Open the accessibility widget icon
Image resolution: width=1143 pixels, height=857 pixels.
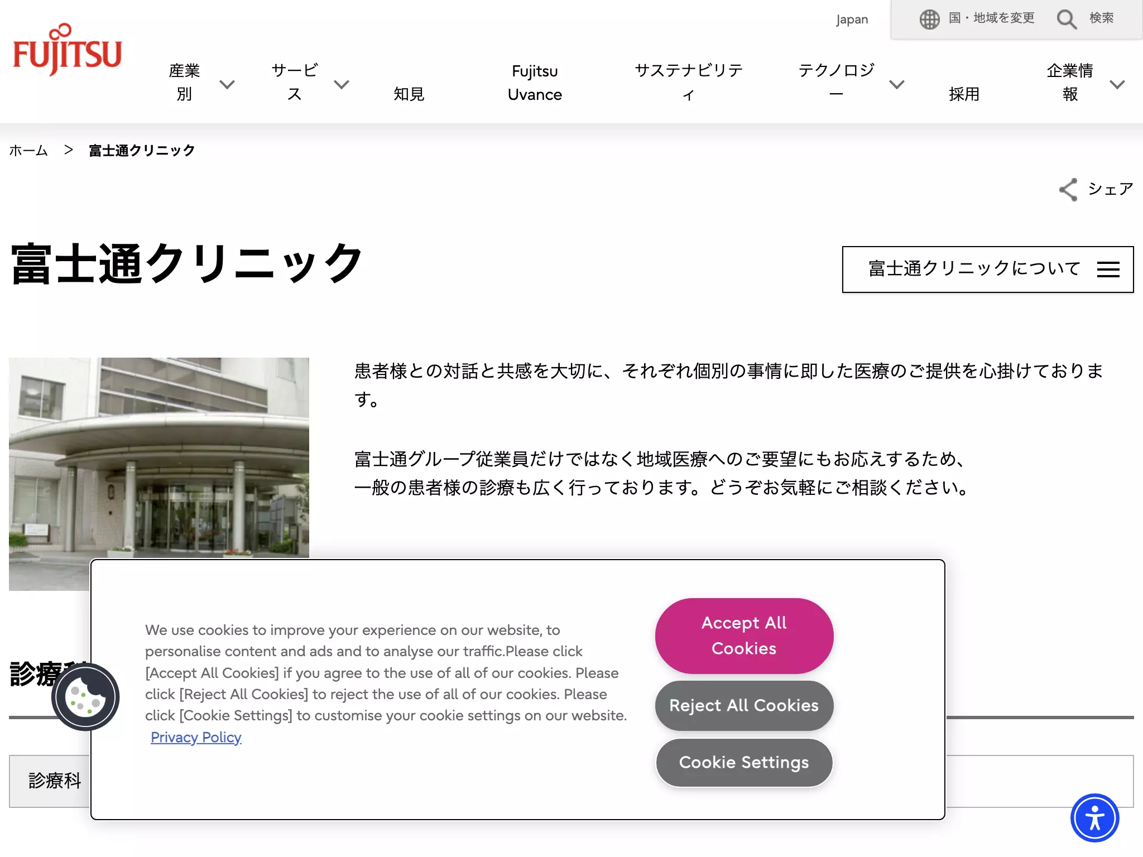(x=1094, y=818)
